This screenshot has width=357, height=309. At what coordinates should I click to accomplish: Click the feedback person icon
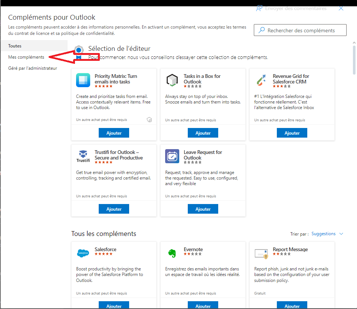259,9
